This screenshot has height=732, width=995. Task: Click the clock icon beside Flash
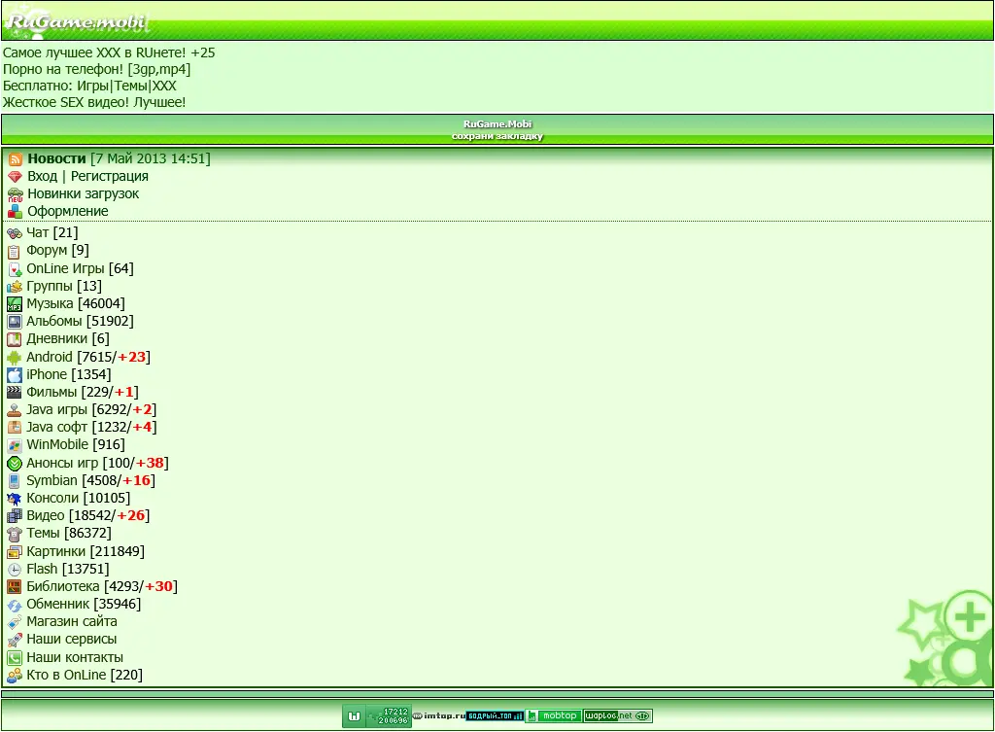[14, 570]
